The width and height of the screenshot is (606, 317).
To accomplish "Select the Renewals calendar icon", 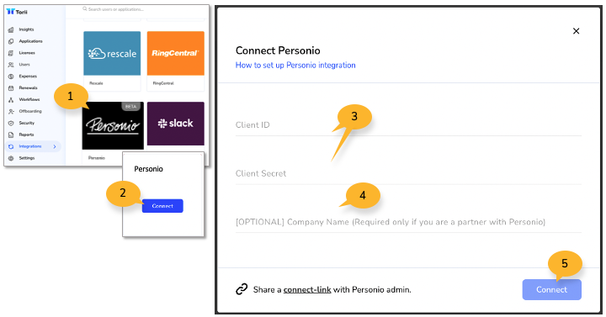I will click(x=11, y=88).
